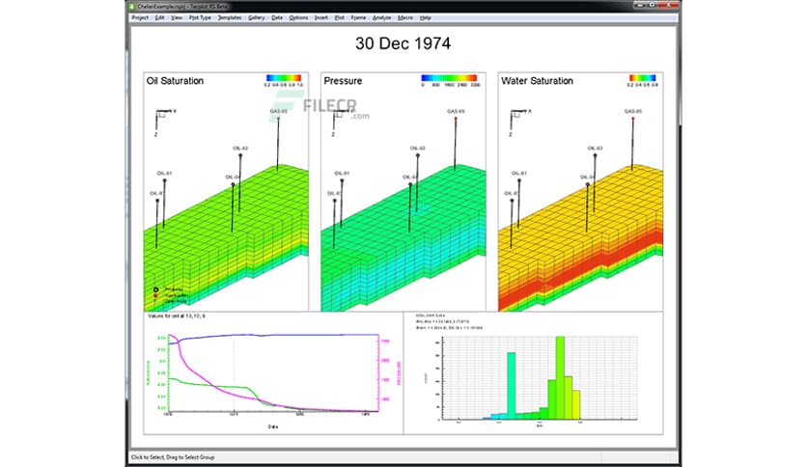Select the 30 Dec 1974 date title
The height and width of the screenshot is (467, 807).
[402, 44]
